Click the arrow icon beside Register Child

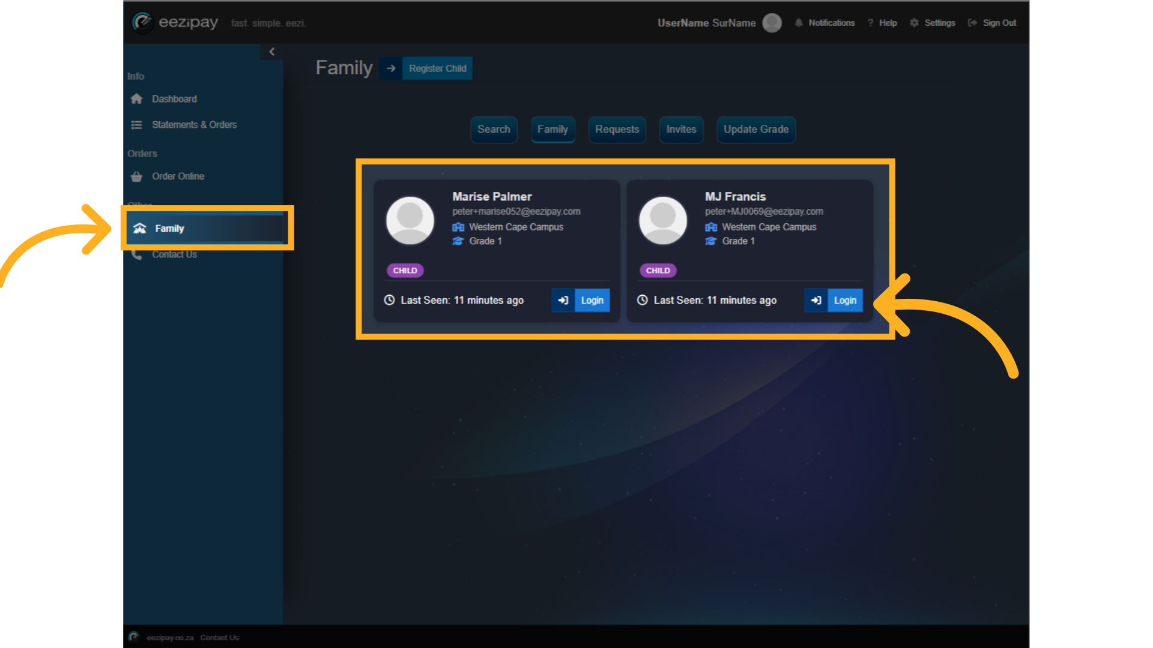pos(391,68)
